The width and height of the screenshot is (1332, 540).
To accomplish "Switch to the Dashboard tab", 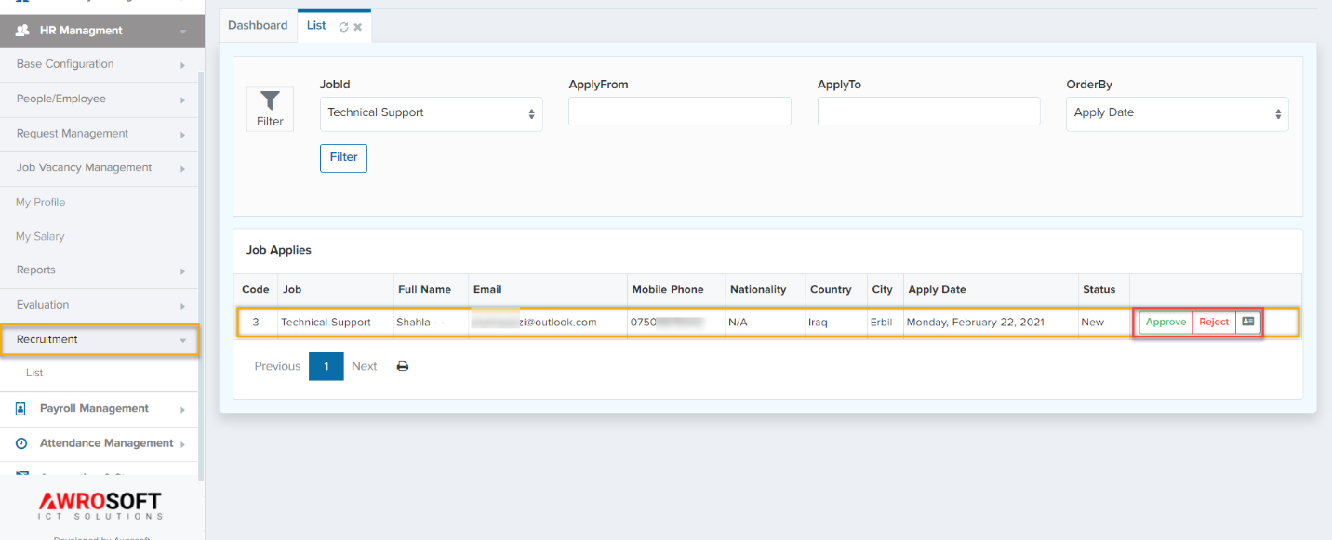I will [258, 26].
